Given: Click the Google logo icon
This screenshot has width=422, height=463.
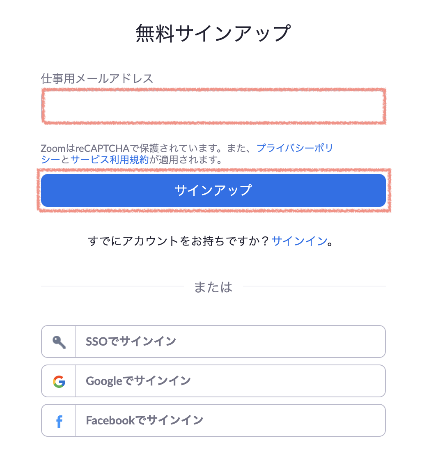Looking at the screenshot, I should point(59,381).
